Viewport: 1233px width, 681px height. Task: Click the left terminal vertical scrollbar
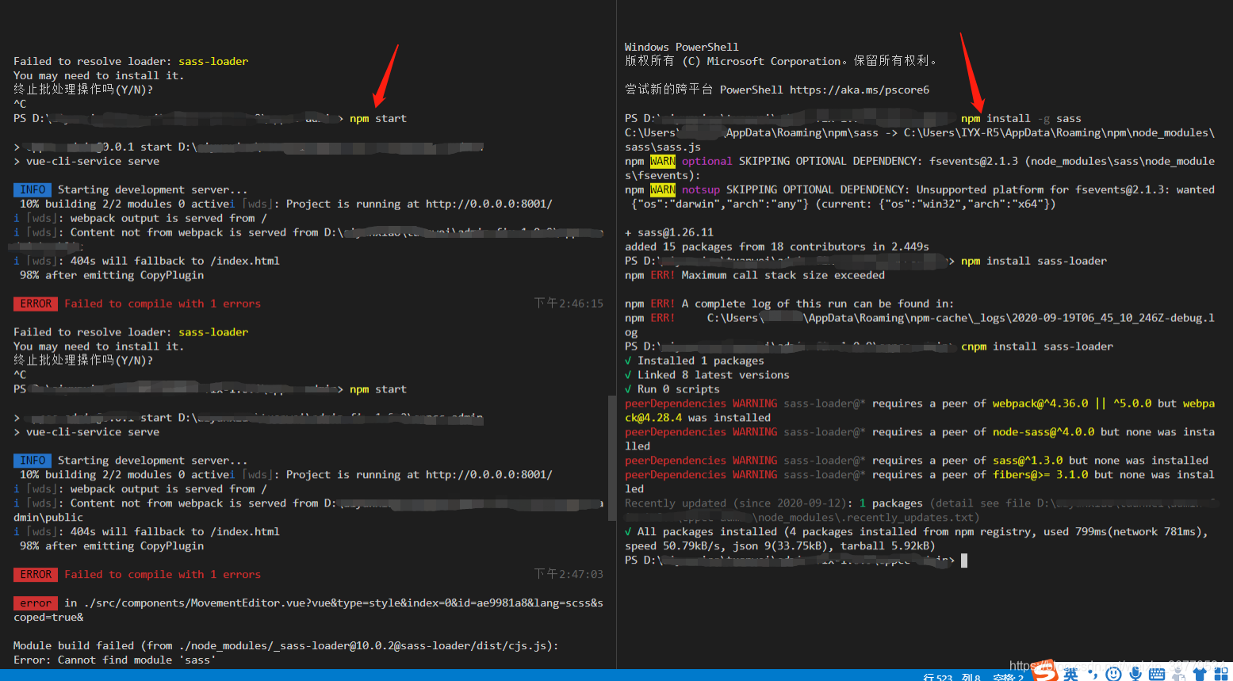click(611, 458)
